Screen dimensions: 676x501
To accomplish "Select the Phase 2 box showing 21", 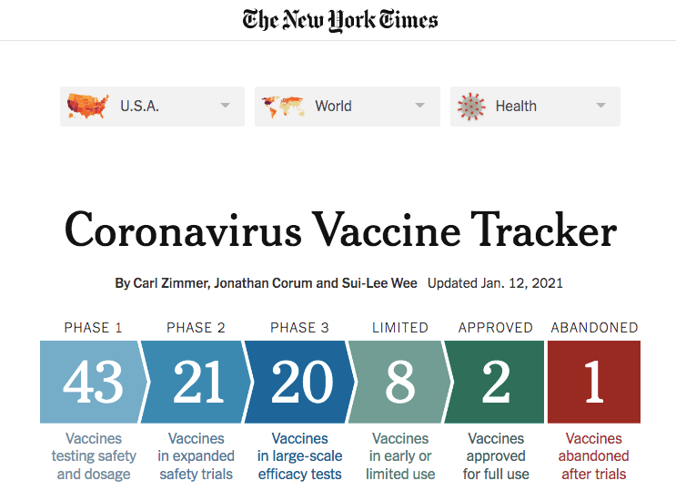I will pos(197,382).
